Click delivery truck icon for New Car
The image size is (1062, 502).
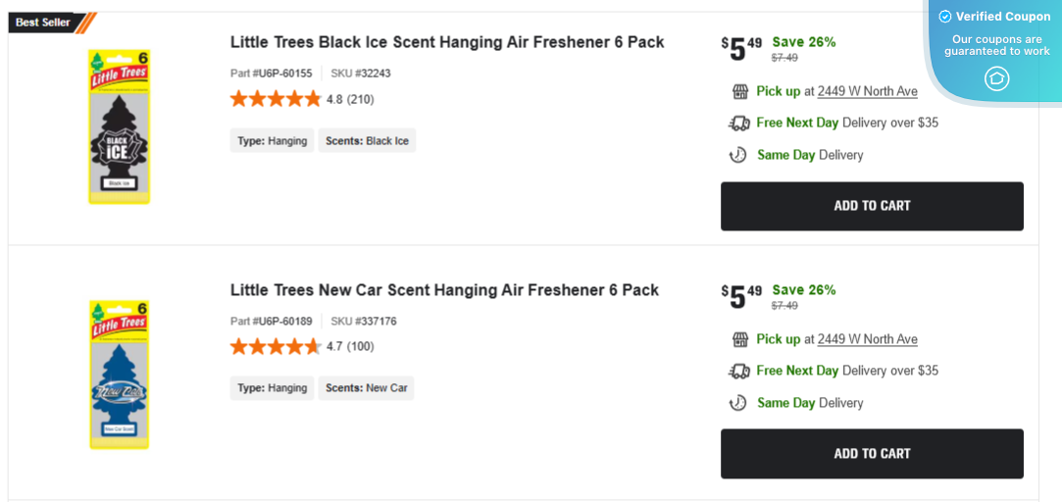(739, 371)
